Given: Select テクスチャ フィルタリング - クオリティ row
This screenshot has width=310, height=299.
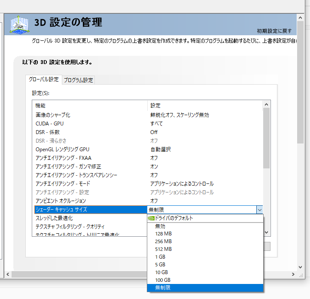Looking at the screenshot, I should 91,227.
